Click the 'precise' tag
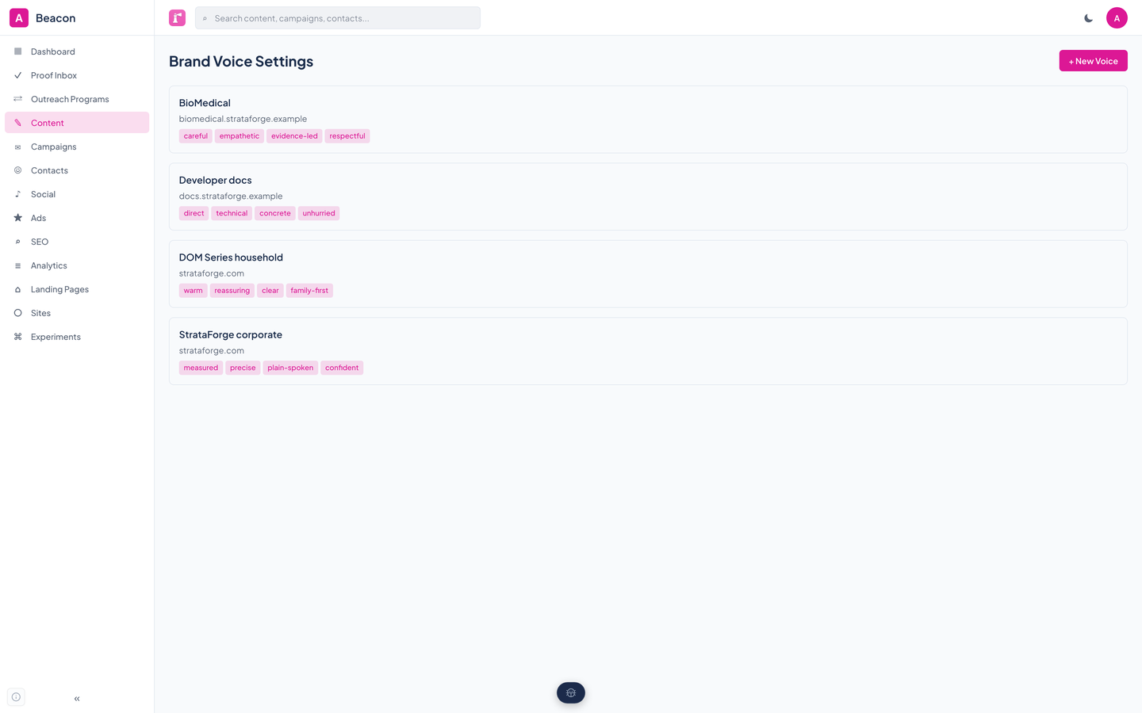The width and height of the screenshot is (1142, 713). [x=243, y=368]
